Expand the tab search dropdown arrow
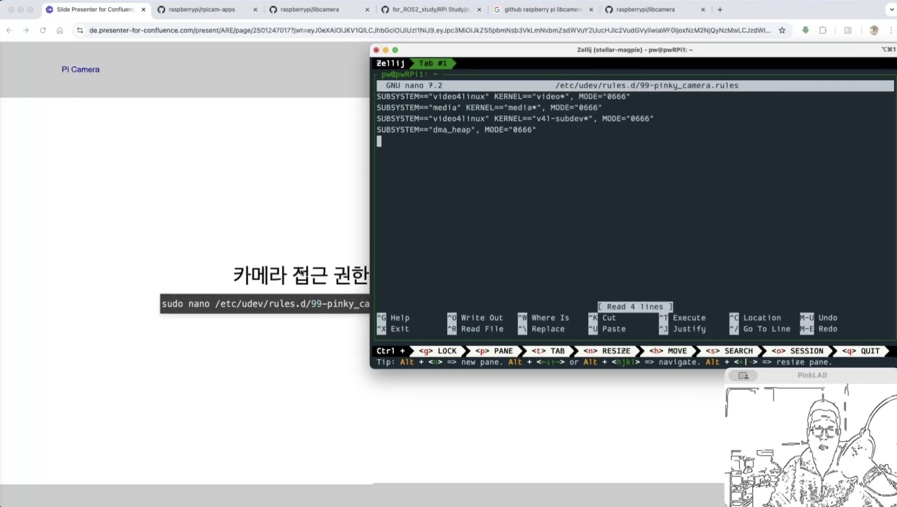This screenshot has width=897, height=507. 891,9
